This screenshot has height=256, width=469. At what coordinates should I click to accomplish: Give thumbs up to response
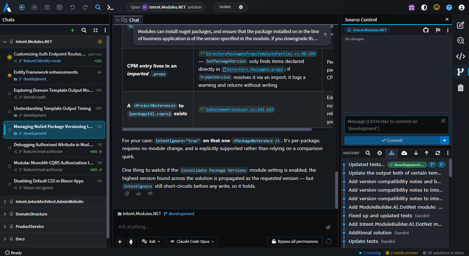coord(139,193)
